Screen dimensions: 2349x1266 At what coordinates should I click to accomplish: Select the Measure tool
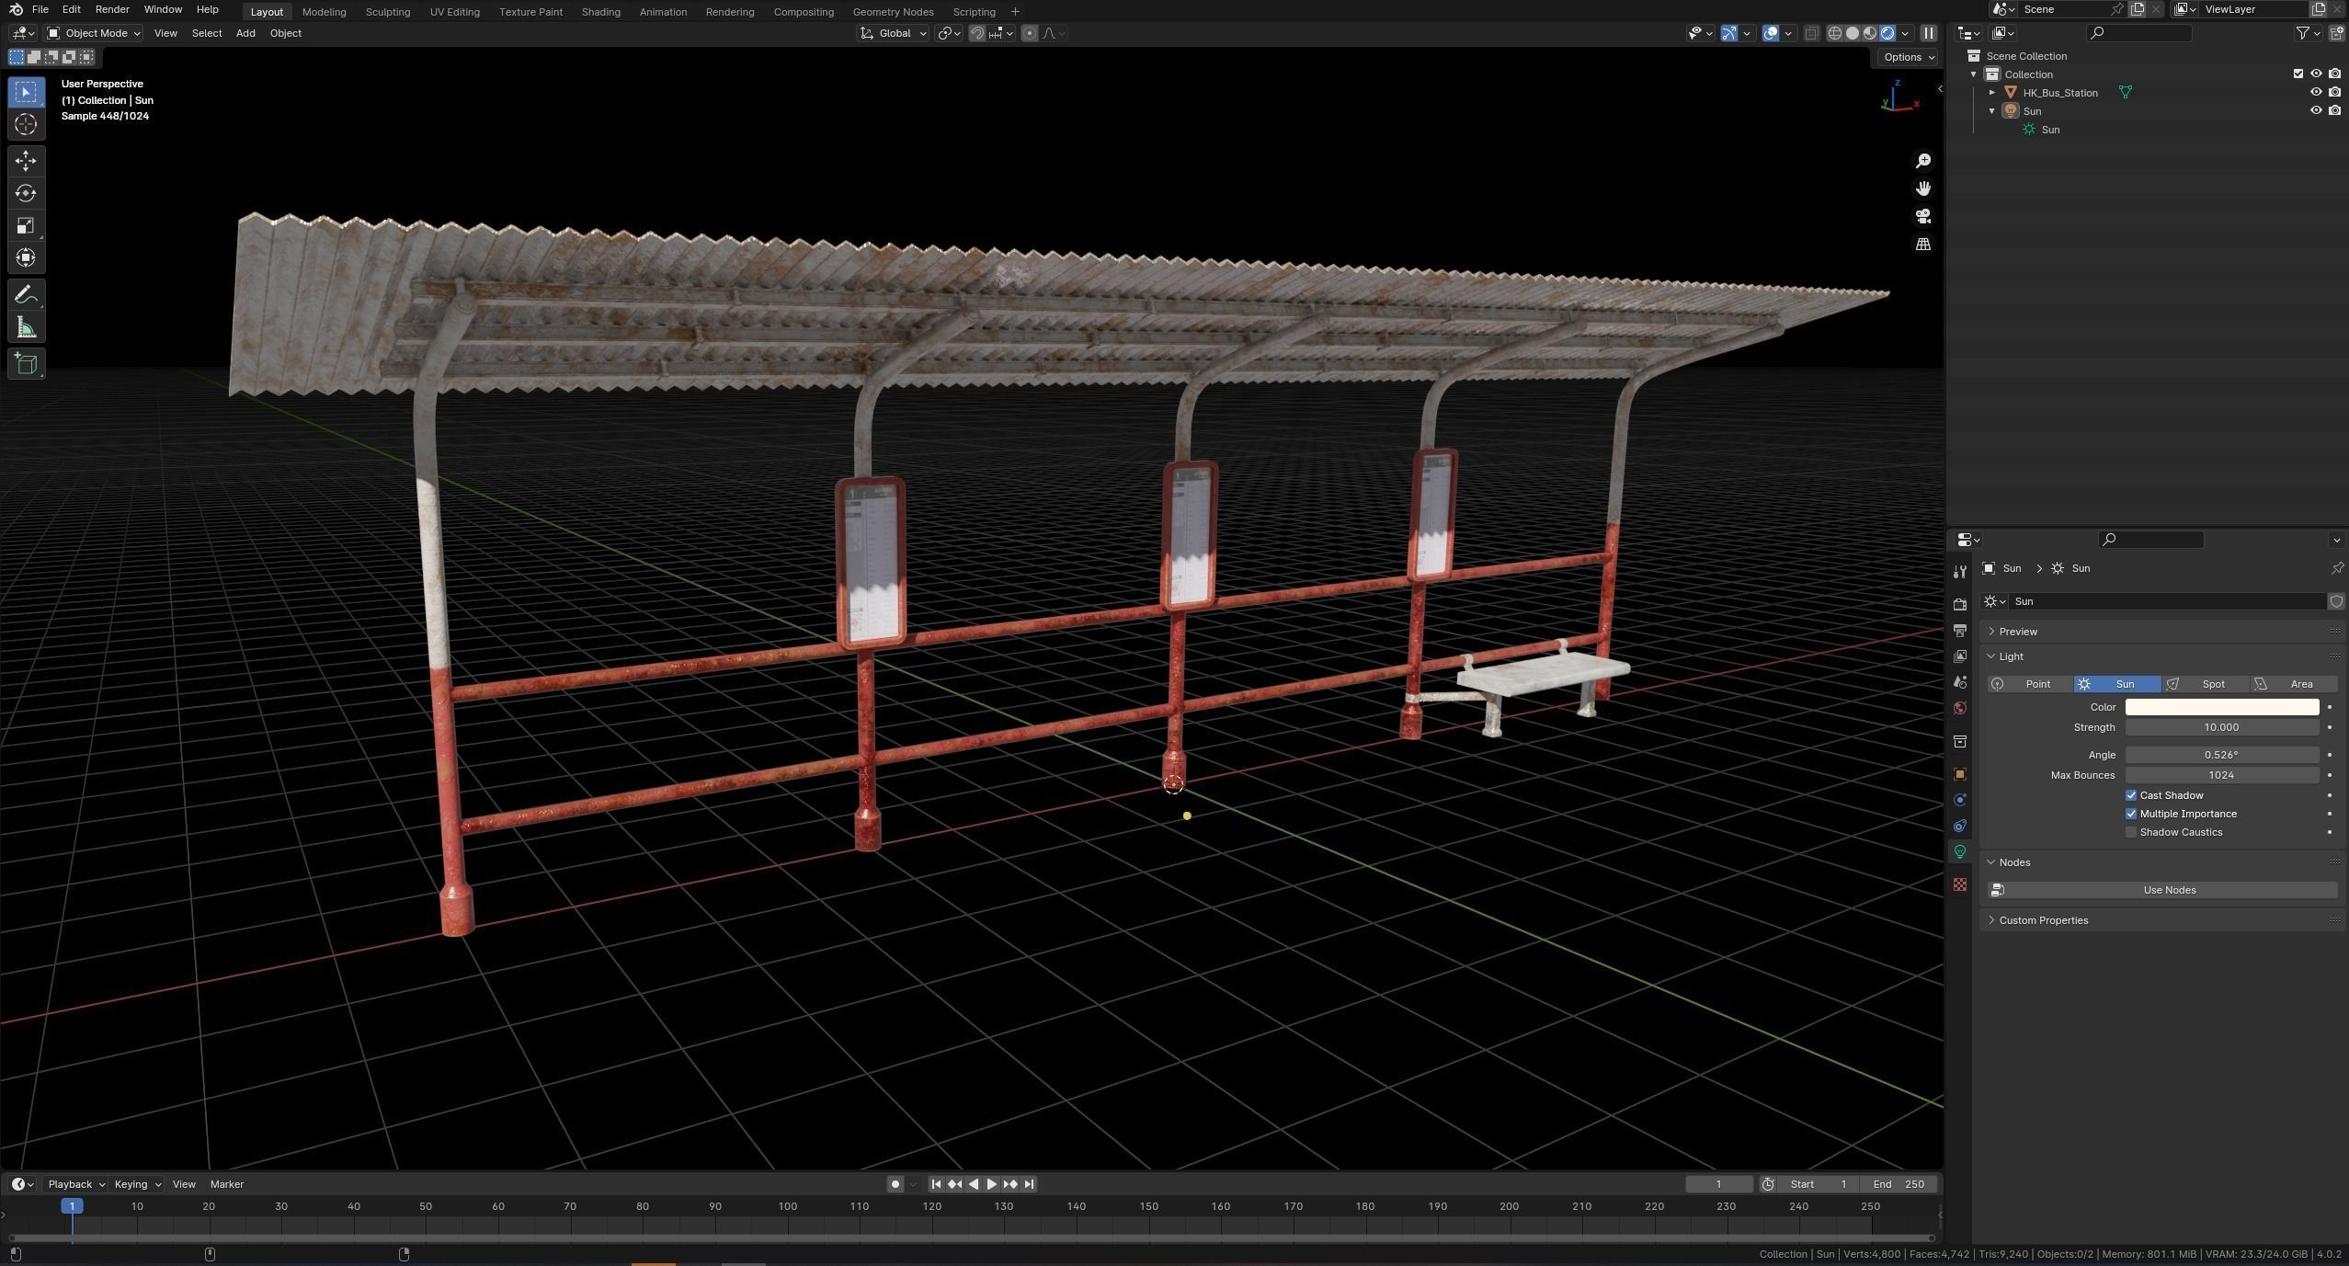26,327
